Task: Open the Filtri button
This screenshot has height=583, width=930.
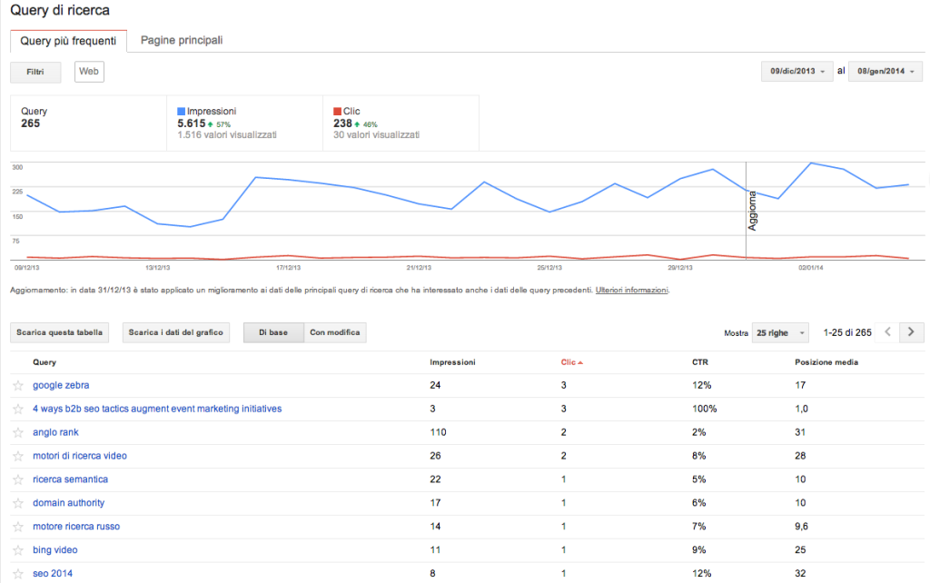Action: pyautogui.click(x=35, y=72)
